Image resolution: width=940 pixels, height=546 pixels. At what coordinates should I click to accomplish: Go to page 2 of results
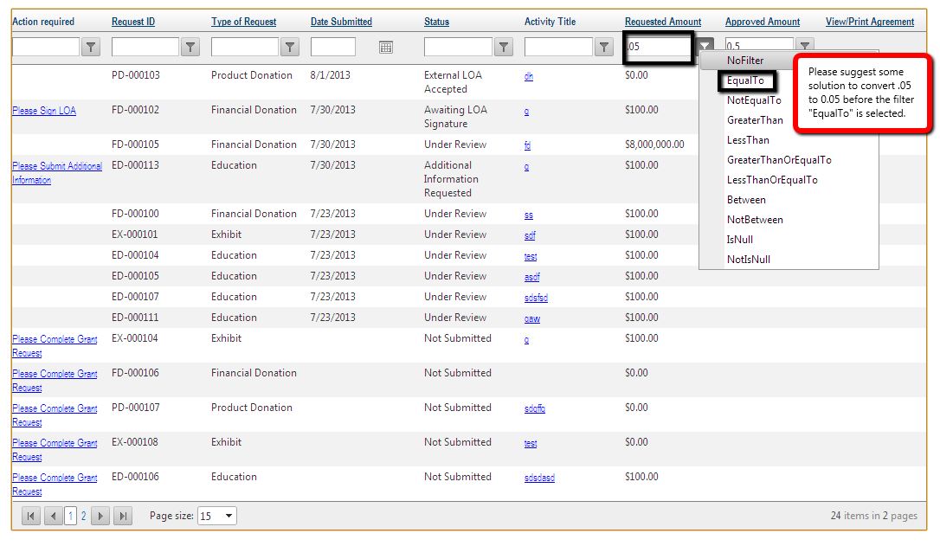pyautogui.click(x=83, y=516)
